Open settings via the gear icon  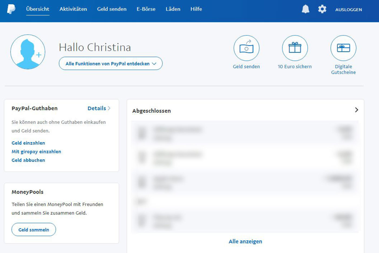point(322,9)
